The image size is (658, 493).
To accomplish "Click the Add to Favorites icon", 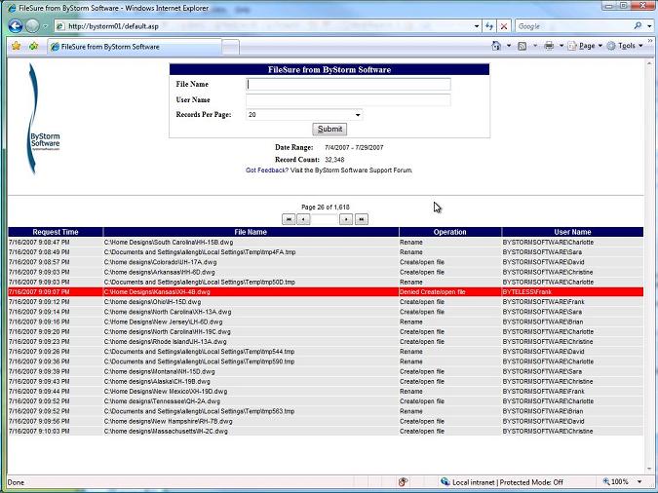I will [x=33, y=46].
